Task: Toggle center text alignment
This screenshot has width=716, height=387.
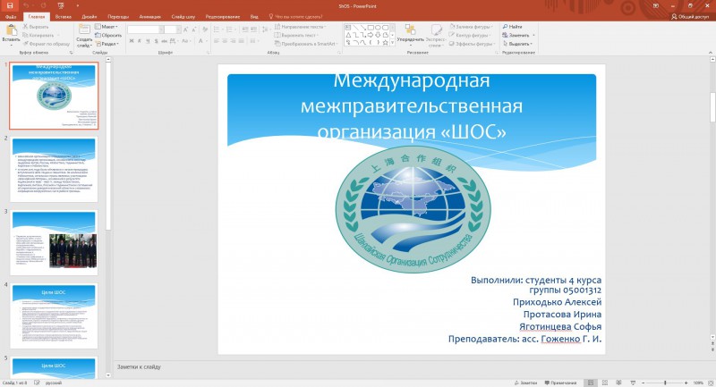Action: coord(226,41)
